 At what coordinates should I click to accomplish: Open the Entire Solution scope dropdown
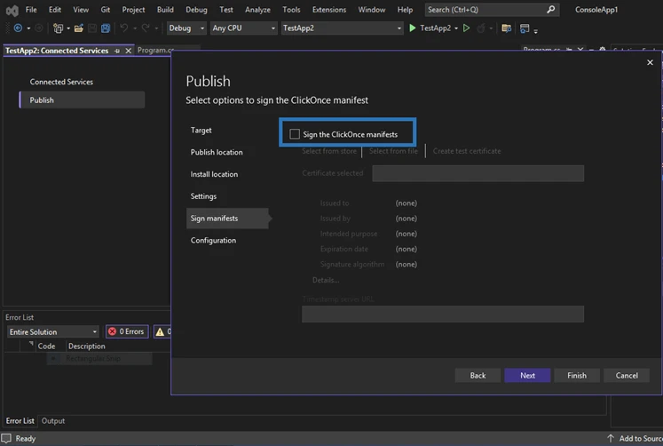pyautogui.click(x=52, y=331)
